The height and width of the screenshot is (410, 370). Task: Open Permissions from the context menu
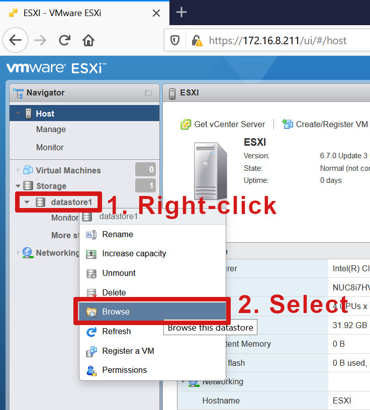152,370
